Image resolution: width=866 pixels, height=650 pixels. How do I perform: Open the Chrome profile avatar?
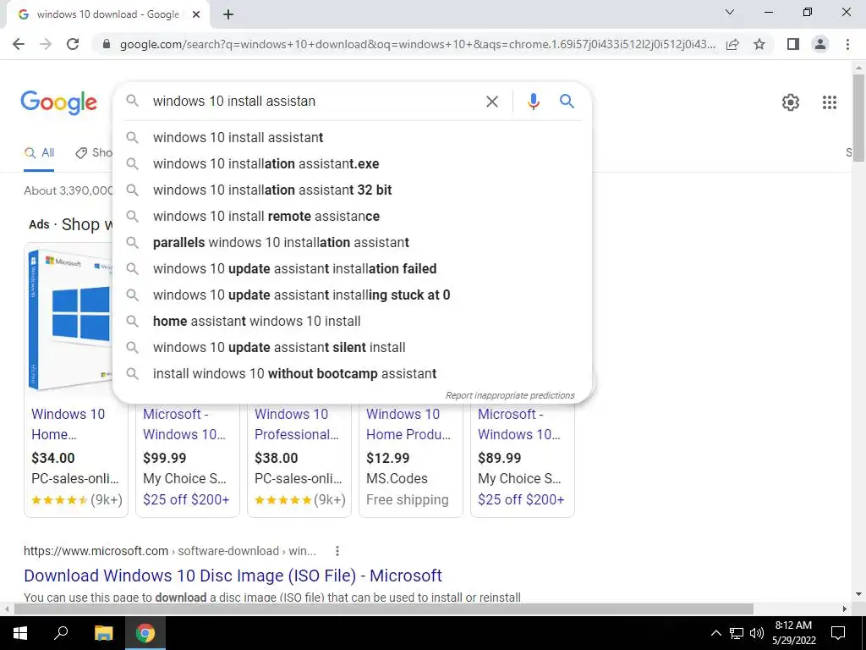(x=820, y=44)
